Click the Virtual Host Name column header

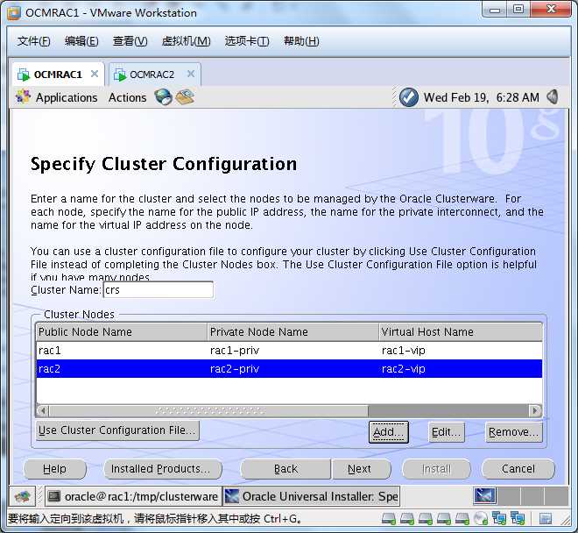pyautogui.click(x=461, y=332)
